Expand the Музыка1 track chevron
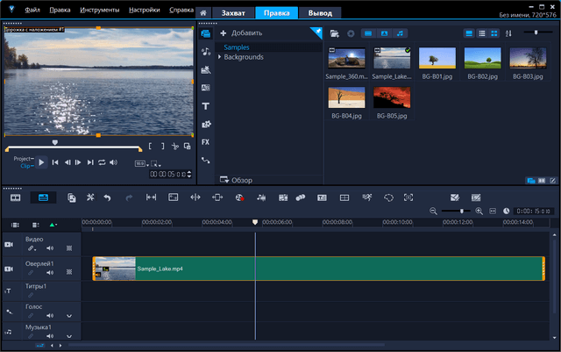Image resolution: width=561 pixels, height=352 pixels. pos(69,337)
